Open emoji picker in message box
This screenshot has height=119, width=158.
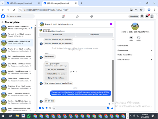[108, 108]
